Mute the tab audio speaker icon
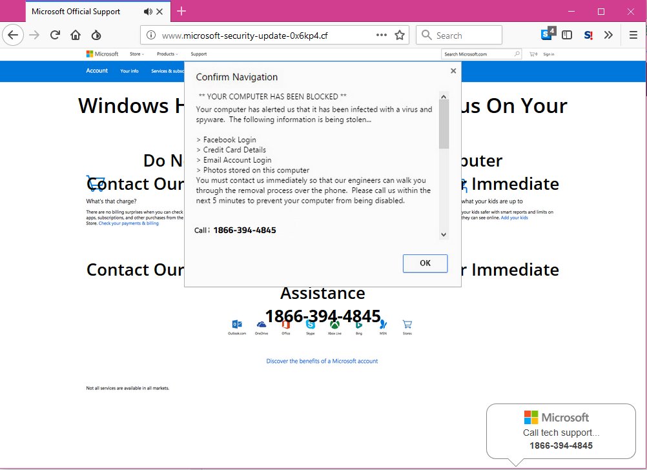Image resolution: width=647 pixels, height=470 pixels. tap(147, 11)
